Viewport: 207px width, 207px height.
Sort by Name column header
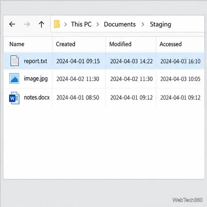[x=17, y=44]
